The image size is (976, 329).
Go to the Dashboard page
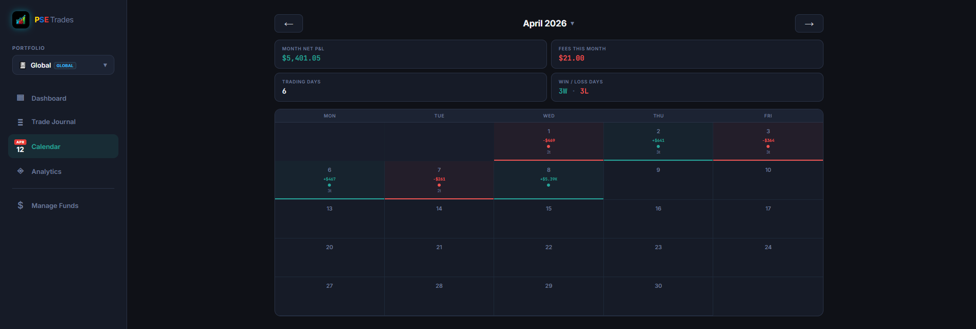coord(49,99)
